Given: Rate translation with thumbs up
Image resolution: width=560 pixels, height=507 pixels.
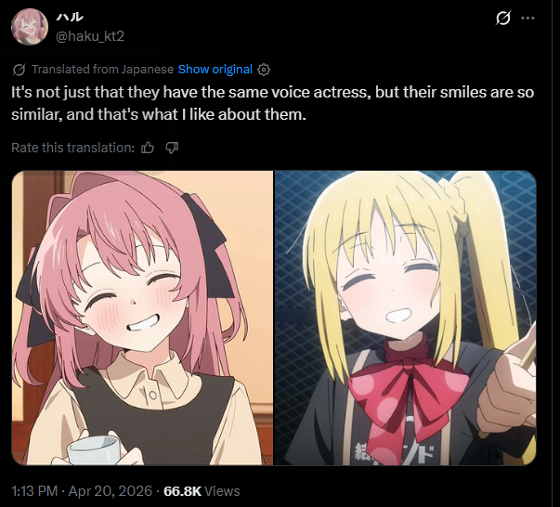Looking at the screenshot, I should coord(148,148).
